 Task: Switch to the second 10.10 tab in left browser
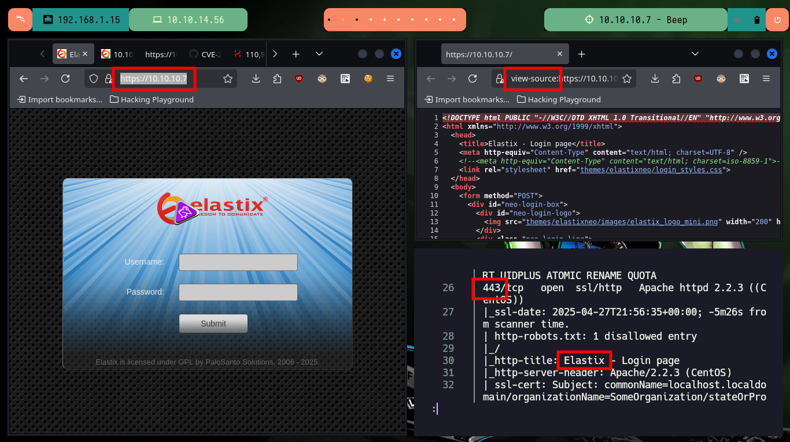click(117, 54)
